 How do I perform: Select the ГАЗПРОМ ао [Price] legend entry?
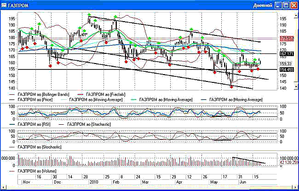click(31, 99)
